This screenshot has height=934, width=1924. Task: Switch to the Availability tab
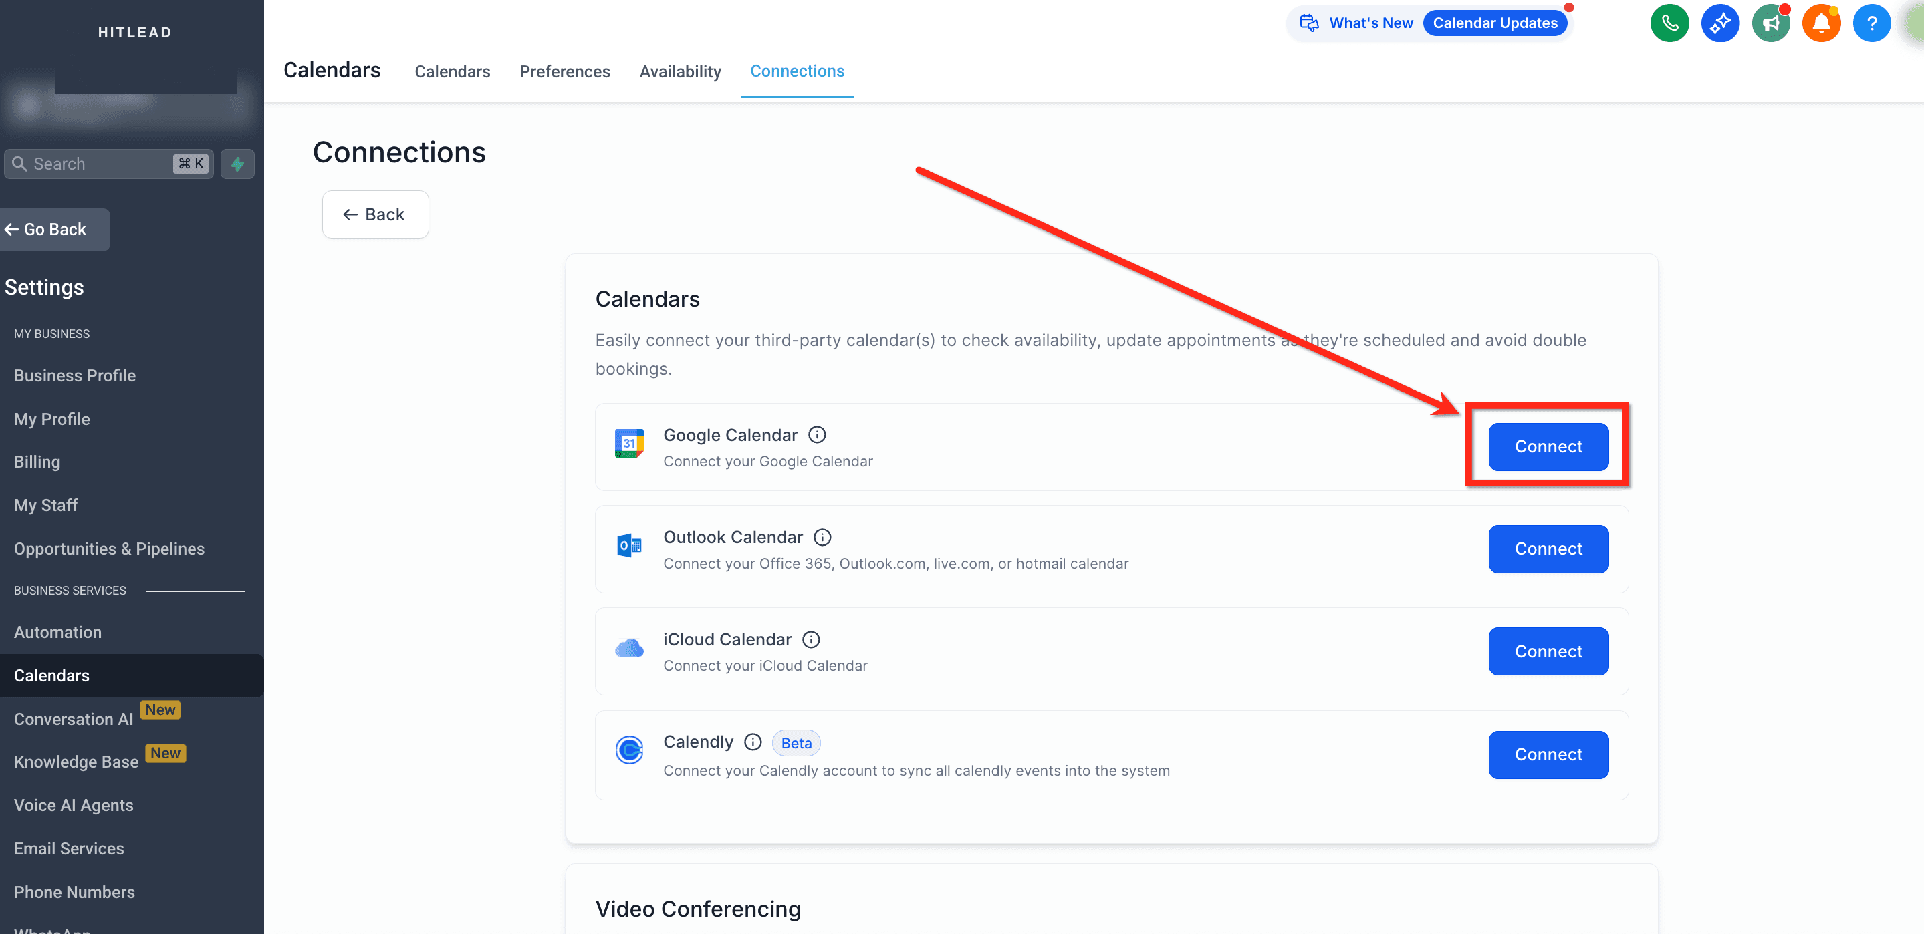coord(680,71)
